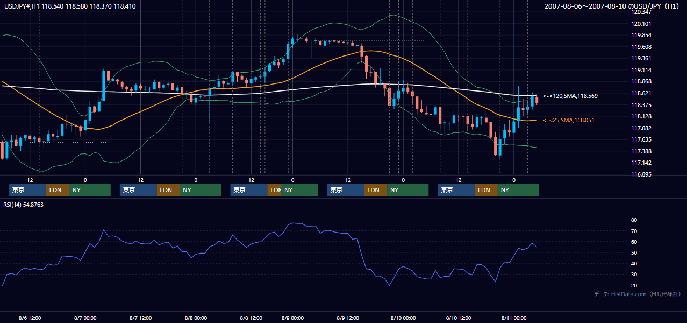The width and height of the screenshot is (687, 323).
Task: Click the 120.101 price axis label
Action: click(642, 24)
